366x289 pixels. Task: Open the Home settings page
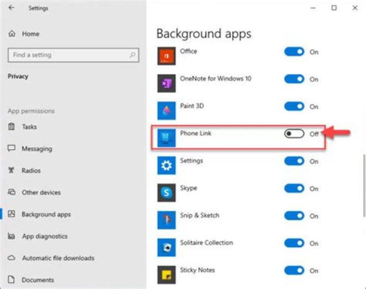(30, 34)
